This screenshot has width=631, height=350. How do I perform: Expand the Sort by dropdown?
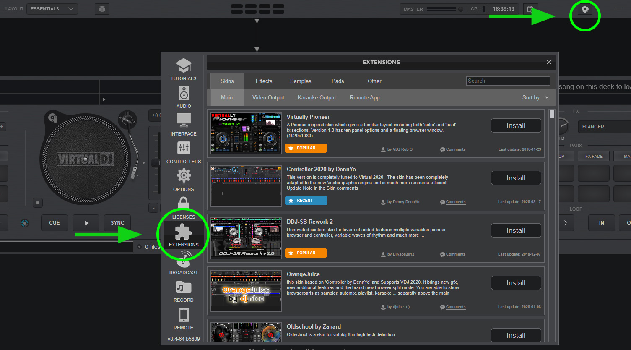click(535, 97)
